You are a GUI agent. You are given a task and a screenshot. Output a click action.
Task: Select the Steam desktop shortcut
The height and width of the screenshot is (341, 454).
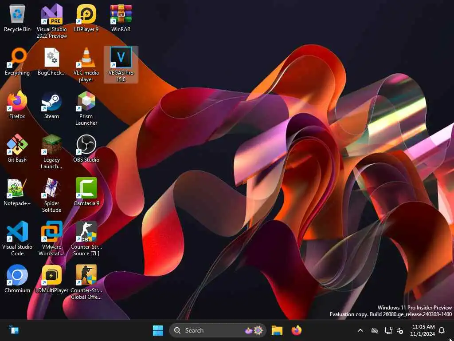(51, 105)
